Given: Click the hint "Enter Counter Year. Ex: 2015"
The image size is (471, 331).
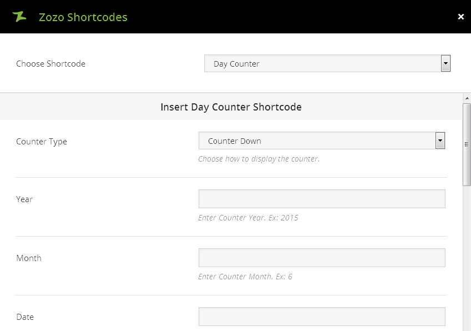Looking at the screenshot, I should tap(248, 218).
